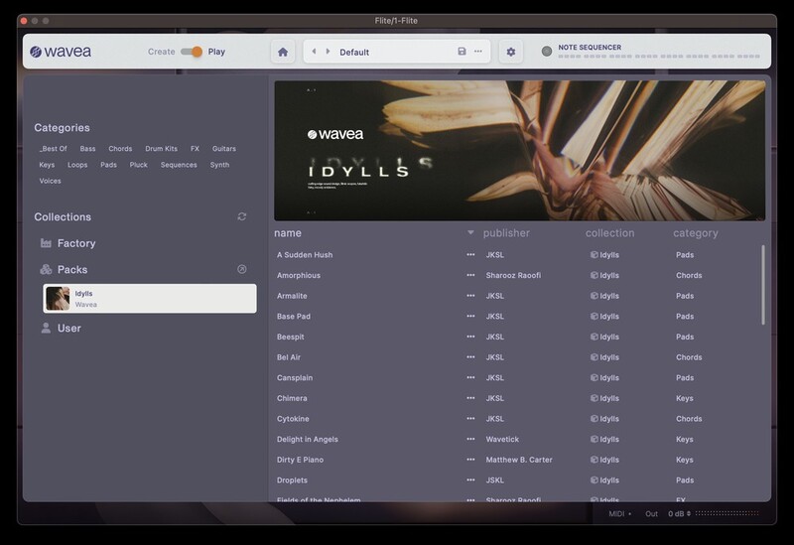
Task: Select the Bel Air preset
Action: click(289, 357)
